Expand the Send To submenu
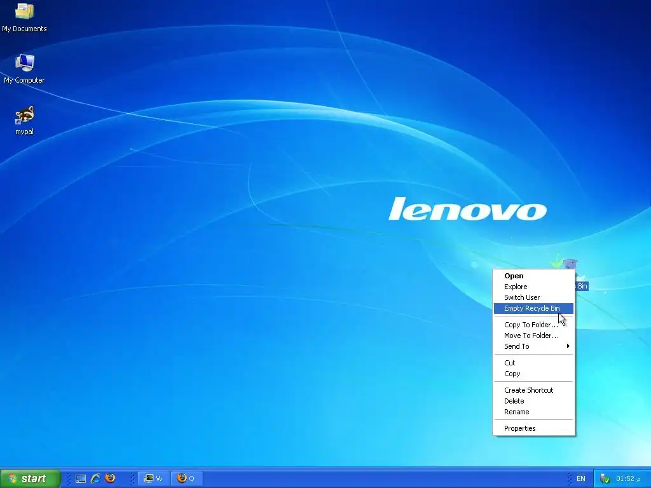Viewport: 651px width, 488px height. [x=533, y=346]
